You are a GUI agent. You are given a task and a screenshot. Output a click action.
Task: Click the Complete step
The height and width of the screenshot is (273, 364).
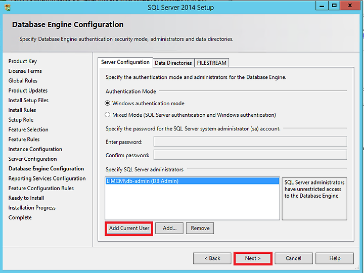(x=20, y=217)
